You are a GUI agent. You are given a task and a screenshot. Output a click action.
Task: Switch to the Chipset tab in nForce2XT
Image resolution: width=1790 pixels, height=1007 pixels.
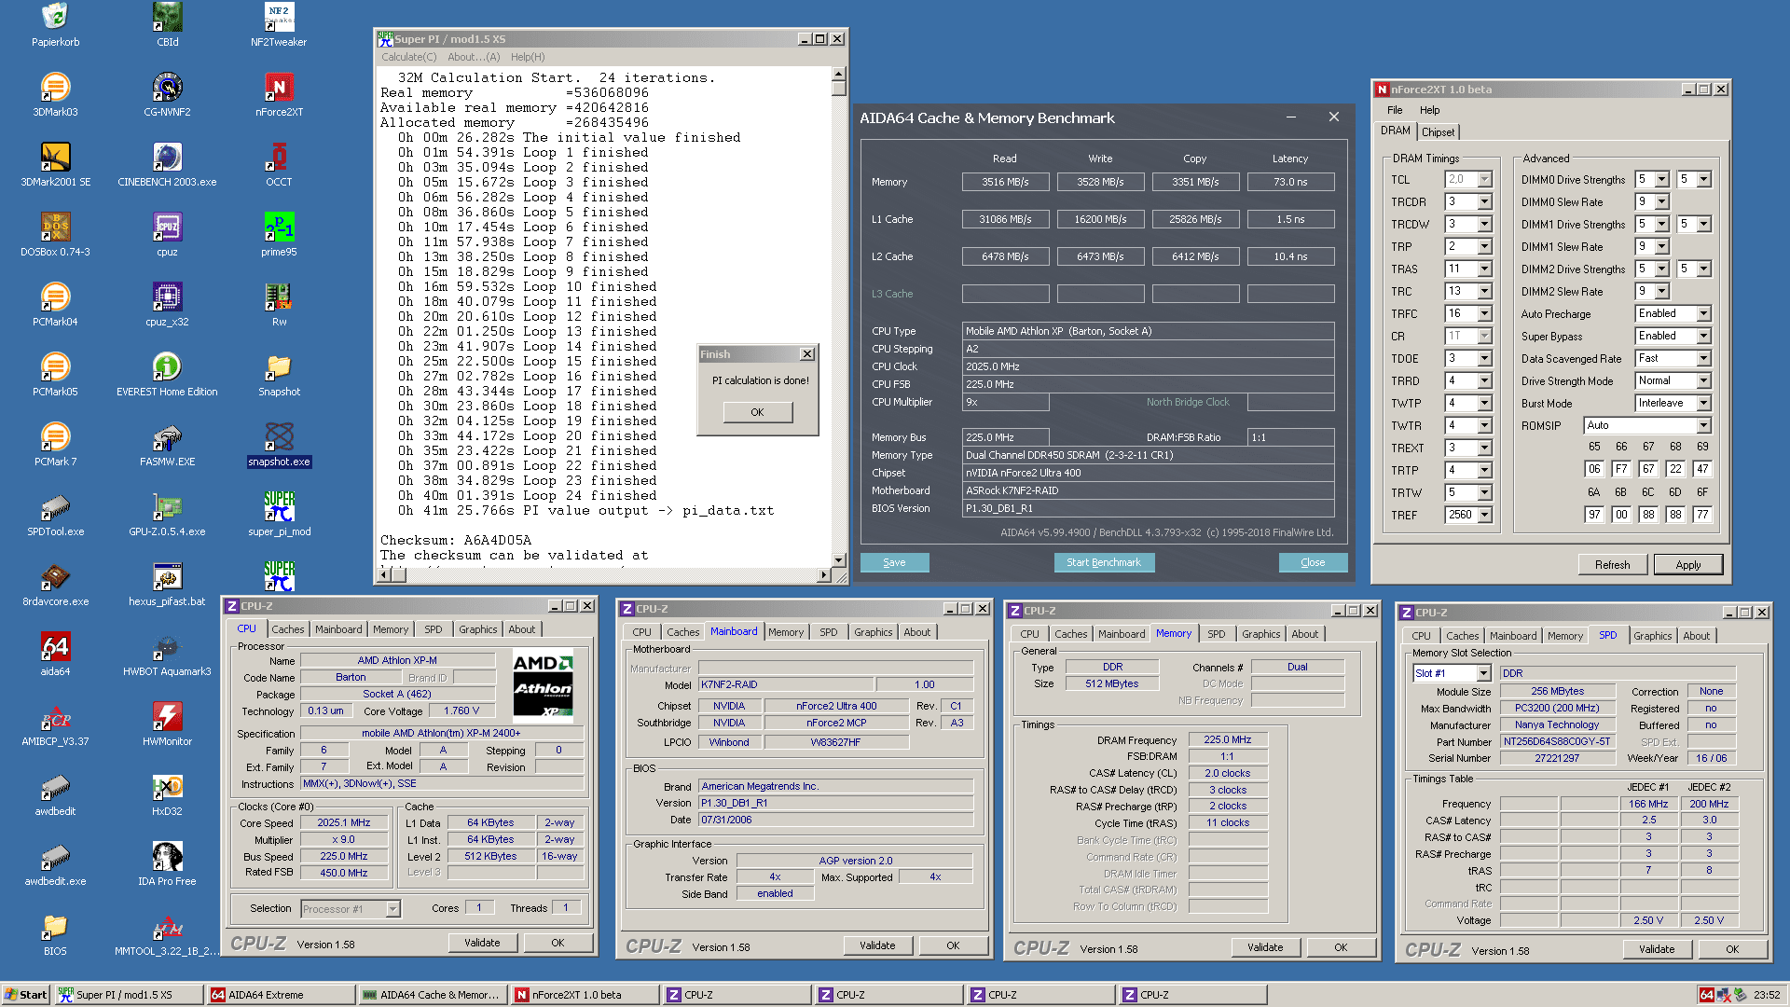point(1438,132)
